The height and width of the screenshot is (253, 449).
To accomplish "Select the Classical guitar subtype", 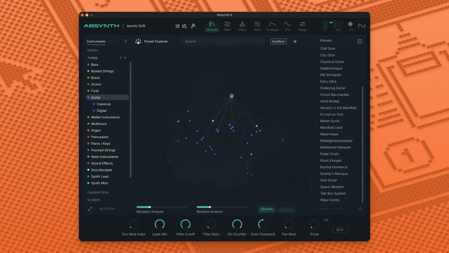I will (x=104, y=104).
